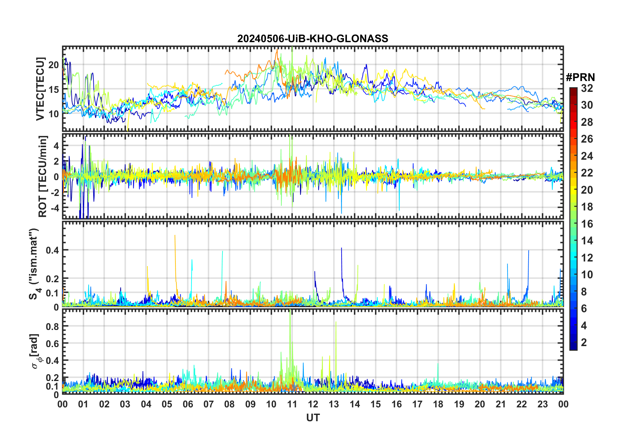Select the σφ axis tick label "0.6"

click(x=53, y=343)
